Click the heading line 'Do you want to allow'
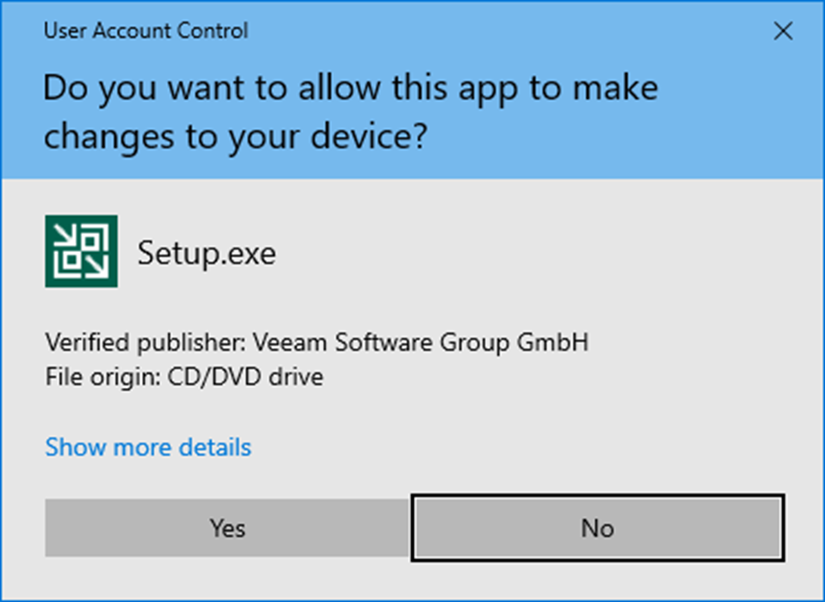The width and height of the screenshot is (825, 602). tap(212, 87)
